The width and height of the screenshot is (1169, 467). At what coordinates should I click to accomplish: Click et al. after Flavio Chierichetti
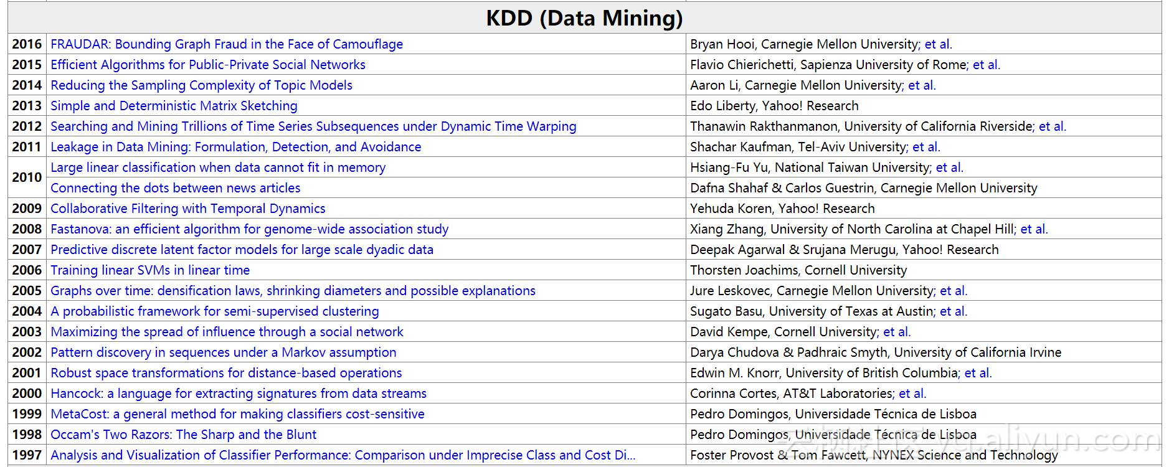coord(986,65)
